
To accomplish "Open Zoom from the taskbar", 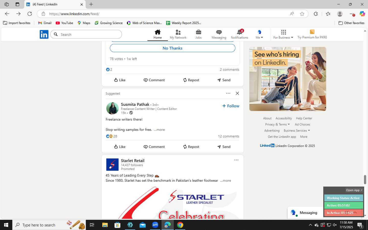I will (x=155, y=225).
